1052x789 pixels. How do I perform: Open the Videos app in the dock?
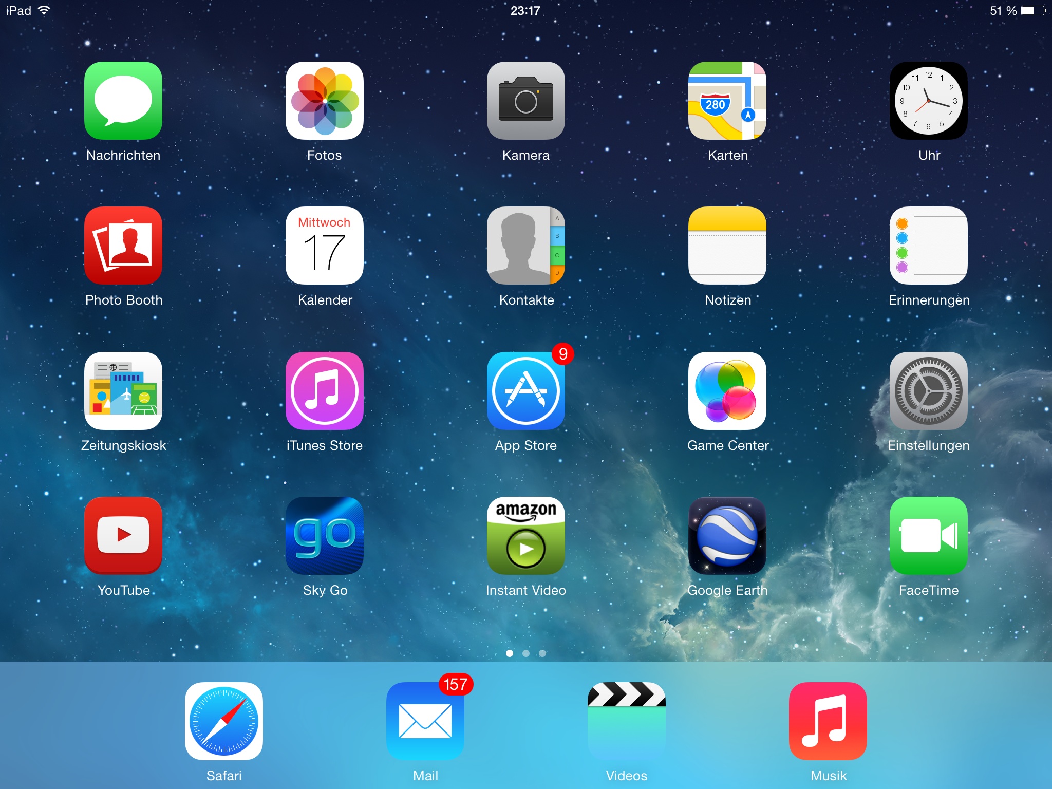coord(627,721)
